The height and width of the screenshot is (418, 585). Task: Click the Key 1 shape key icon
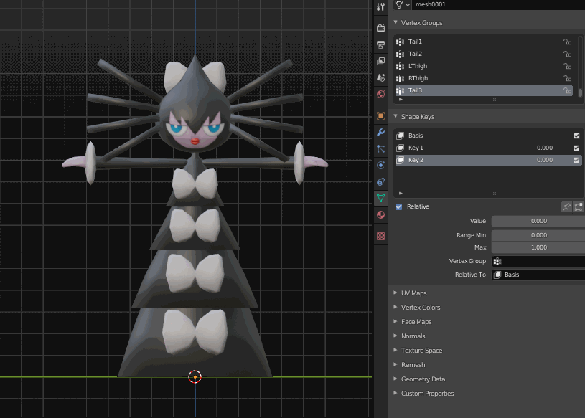401,148
